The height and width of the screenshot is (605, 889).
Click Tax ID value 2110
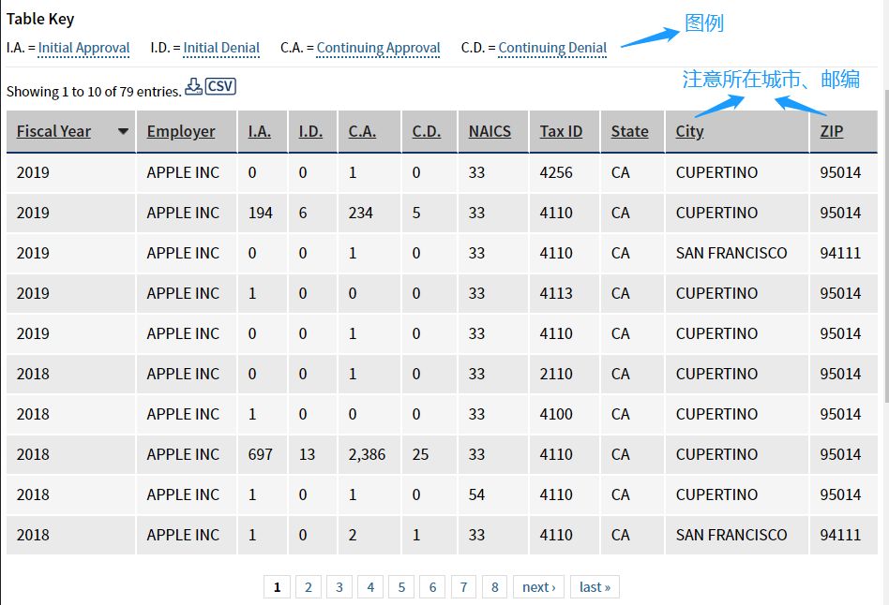[x=556, y=374]
